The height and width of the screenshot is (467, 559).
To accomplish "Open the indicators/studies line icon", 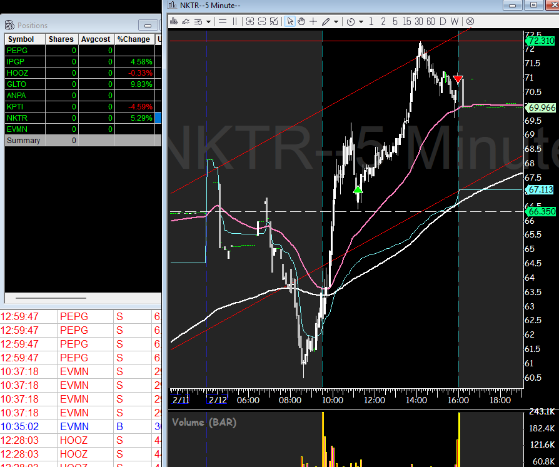I will coord(186,22).
